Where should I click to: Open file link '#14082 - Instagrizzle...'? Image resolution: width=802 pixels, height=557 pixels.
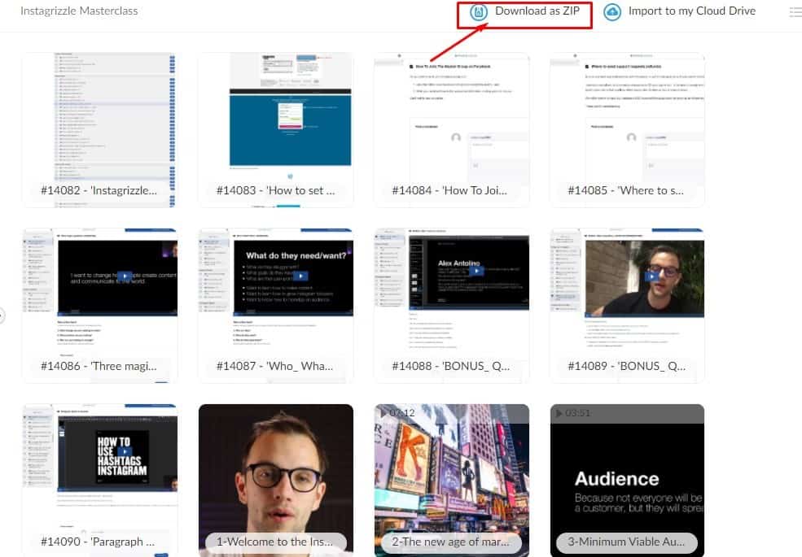[x=99, y=189]
